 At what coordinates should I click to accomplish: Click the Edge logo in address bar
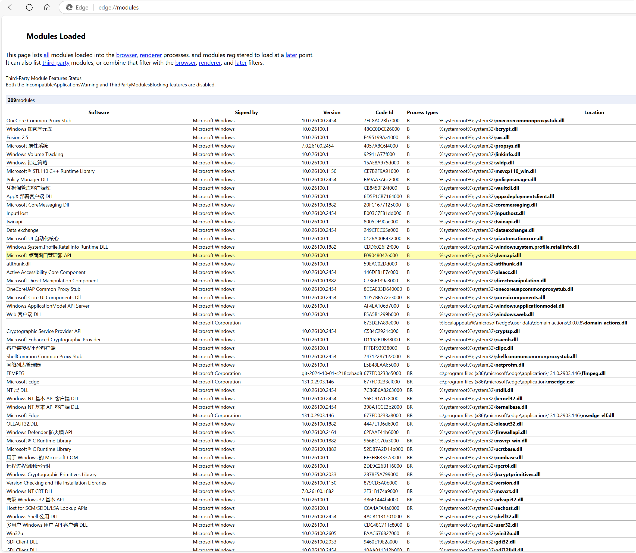pos(69,7)
